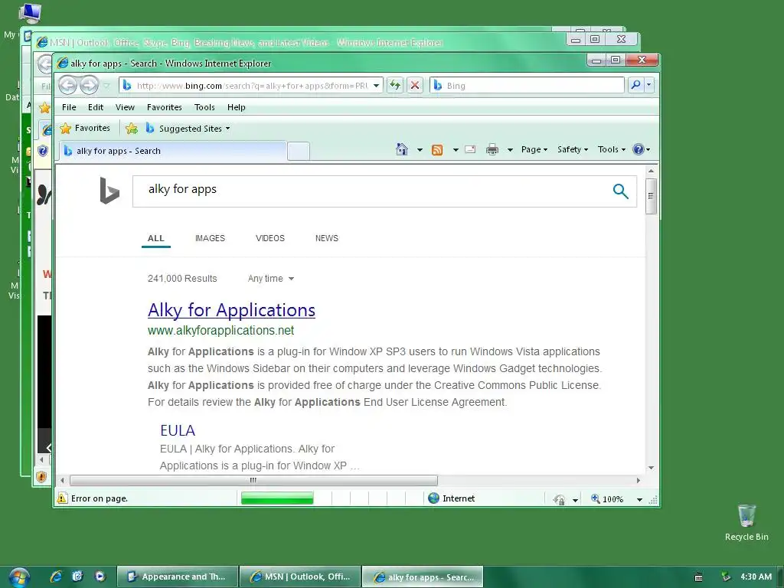Image resolution: width=784 pixels, height=588 pixels.
Task: Click the magnifier search button beside Bing box
Action: [635, 85]
